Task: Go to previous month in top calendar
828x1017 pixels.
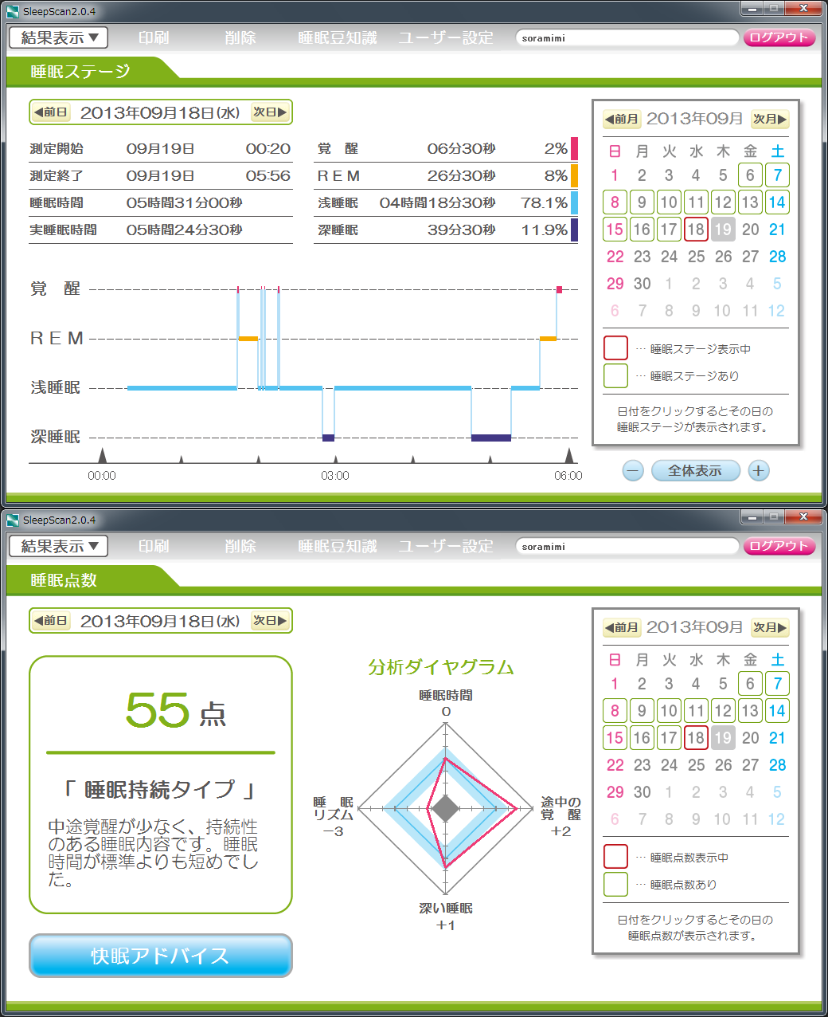Action: 621,119
